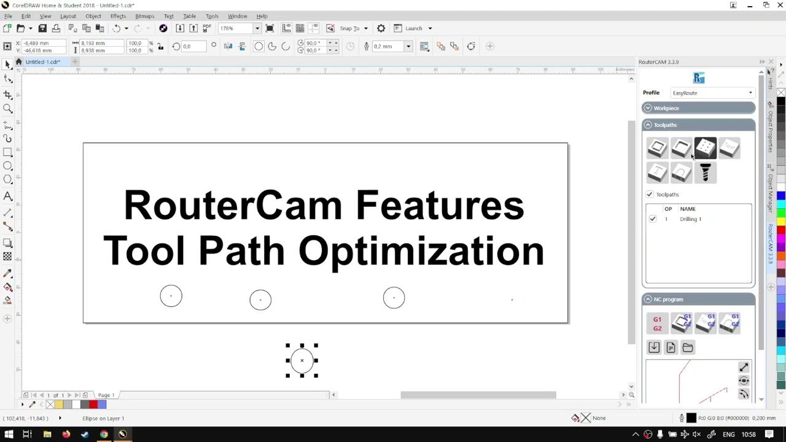Open the File menu
The image size is (786, 442).
[x=9, y=16]
